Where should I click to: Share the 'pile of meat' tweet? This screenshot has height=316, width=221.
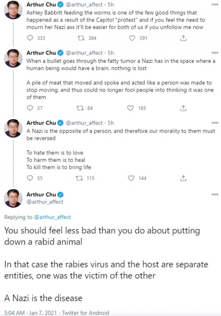(183, 108)
